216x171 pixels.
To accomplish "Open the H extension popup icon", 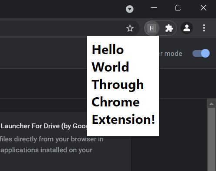I will tap(152, 28).
